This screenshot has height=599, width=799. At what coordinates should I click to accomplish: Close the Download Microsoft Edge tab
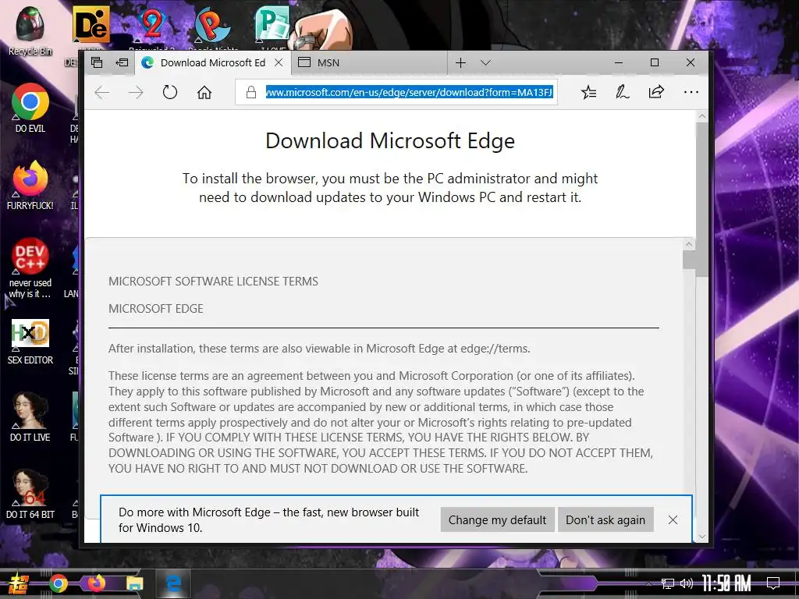tap(279, 62)
